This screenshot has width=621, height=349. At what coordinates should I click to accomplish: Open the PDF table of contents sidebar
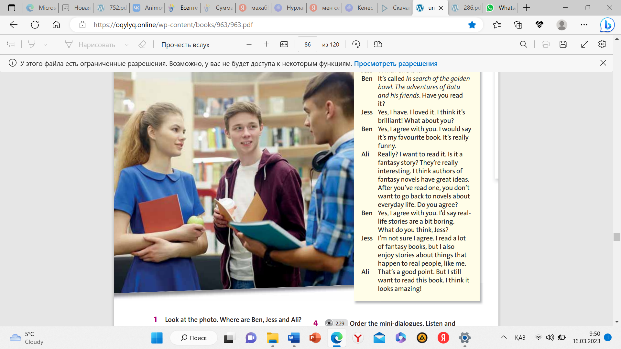pos(11,44)
